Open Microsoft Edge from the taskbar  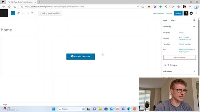pyautogui.click(x=129, y=109)
